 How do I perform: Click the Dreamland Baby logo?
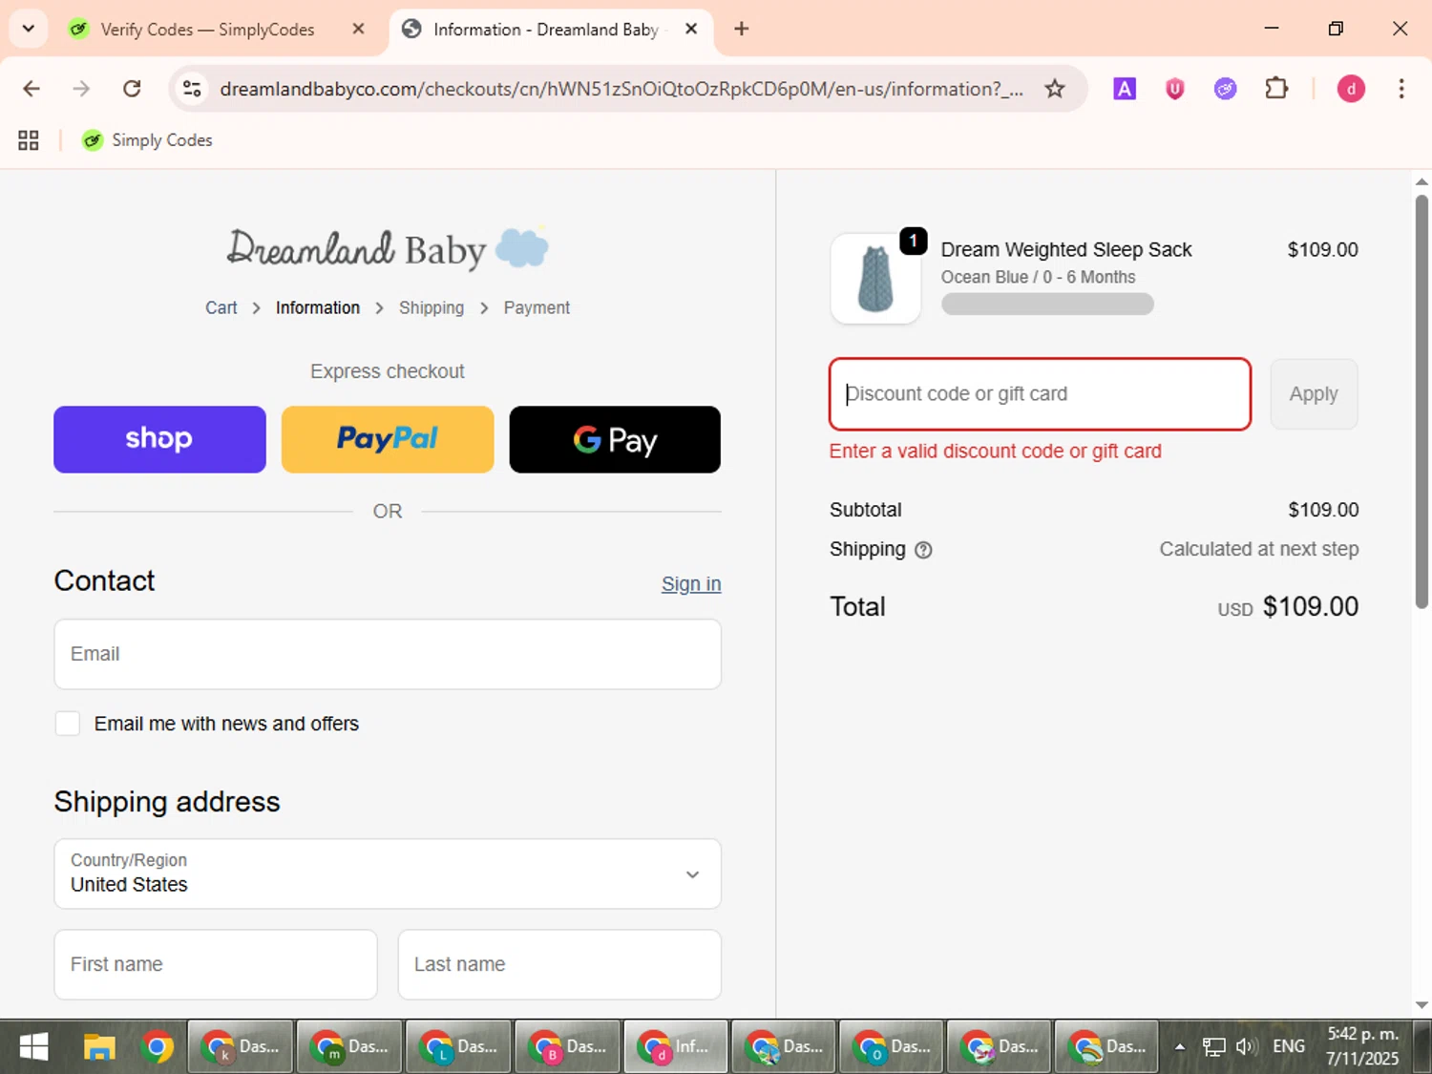click(x=388, y=248)
